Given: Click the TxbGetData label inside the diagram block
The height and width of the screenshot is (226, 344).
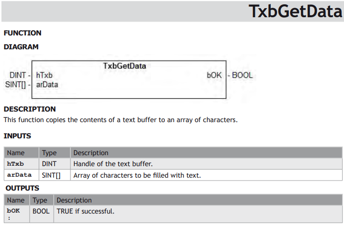Looking at the screenshot, I should coord(125,66).
